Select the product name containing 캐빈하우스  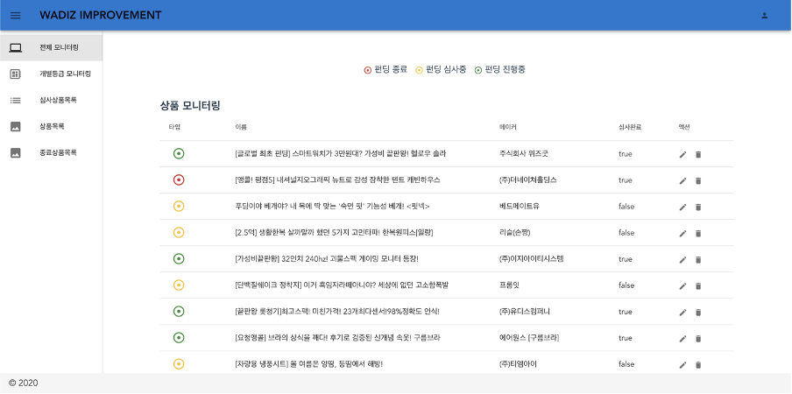coord(337,180)
